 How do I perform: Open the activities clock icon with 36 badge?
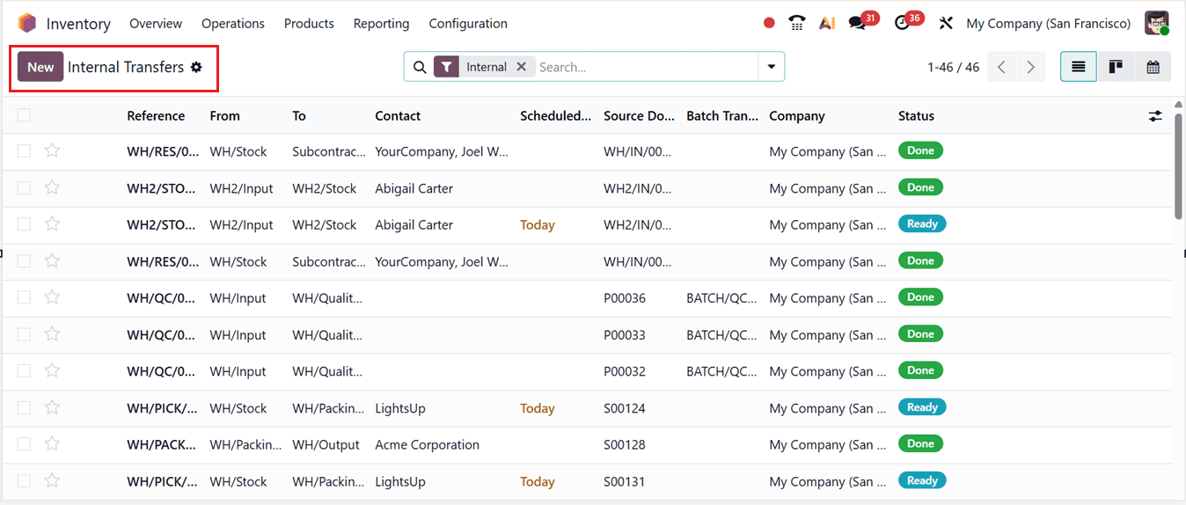tap(902, 24)
